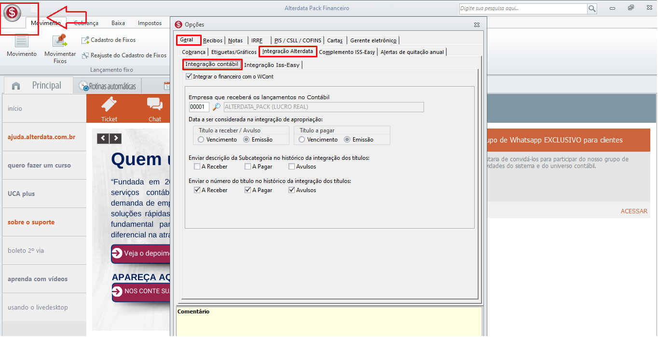Switch to the Baixa ribbon tab

pos(118,23)
